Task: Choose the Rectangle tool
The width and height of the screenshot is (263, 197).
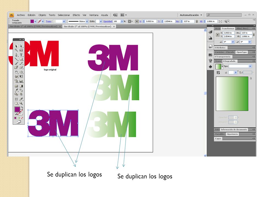Action: click(21, 59)
